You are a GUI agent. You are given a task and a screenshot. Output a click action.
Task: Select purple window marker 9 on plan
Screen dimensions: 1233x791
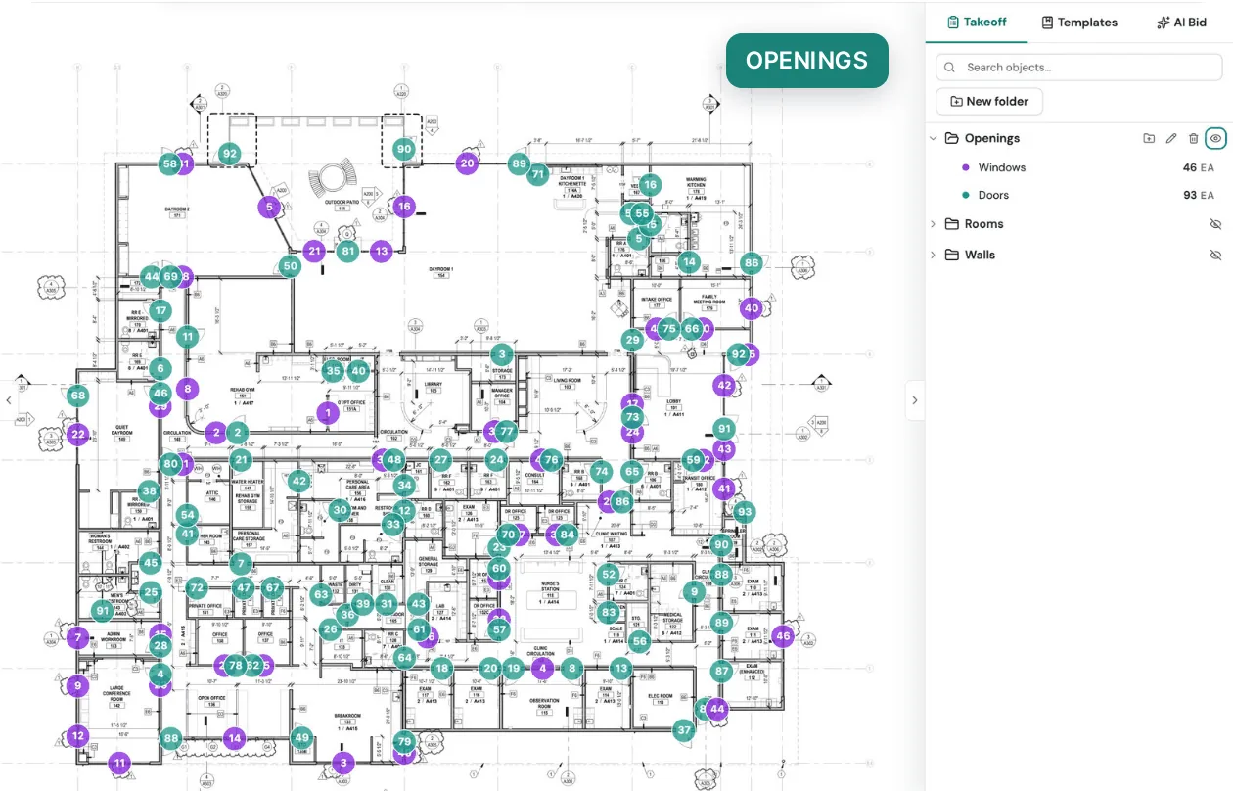click(78, 686)
